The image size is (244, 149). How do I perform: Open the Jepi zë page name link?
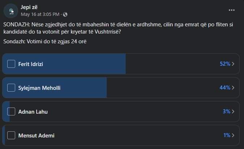click(x=29, y=7)
